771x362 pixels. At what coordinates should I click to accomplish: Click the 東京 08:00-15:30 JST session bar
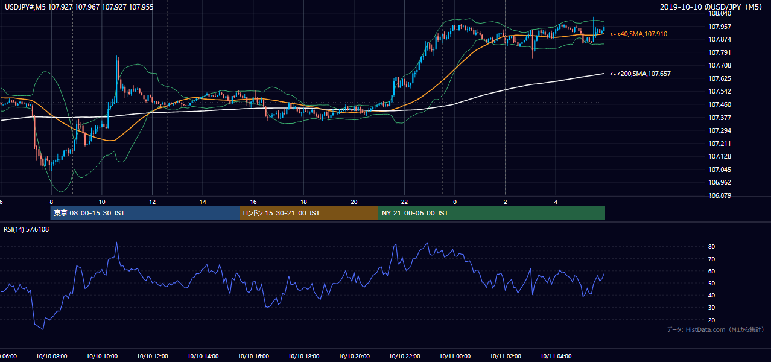(145, 213)
